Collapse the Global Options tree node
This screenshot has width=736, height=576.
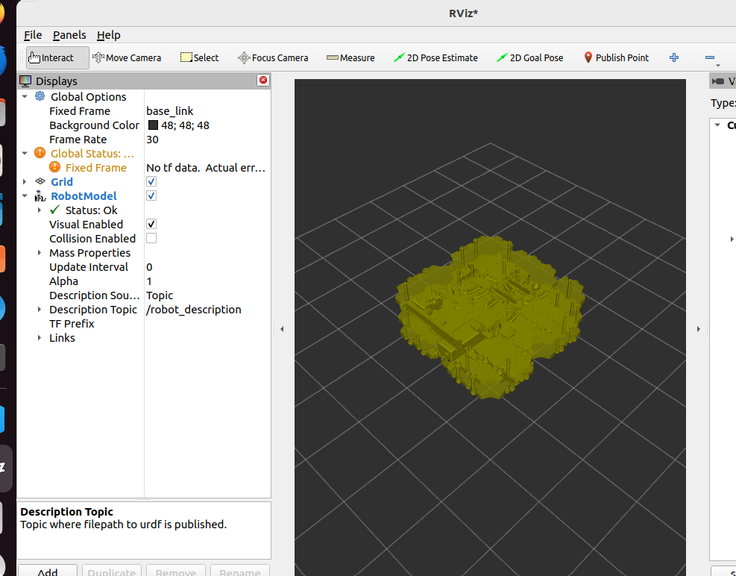(x=25, y=96)
